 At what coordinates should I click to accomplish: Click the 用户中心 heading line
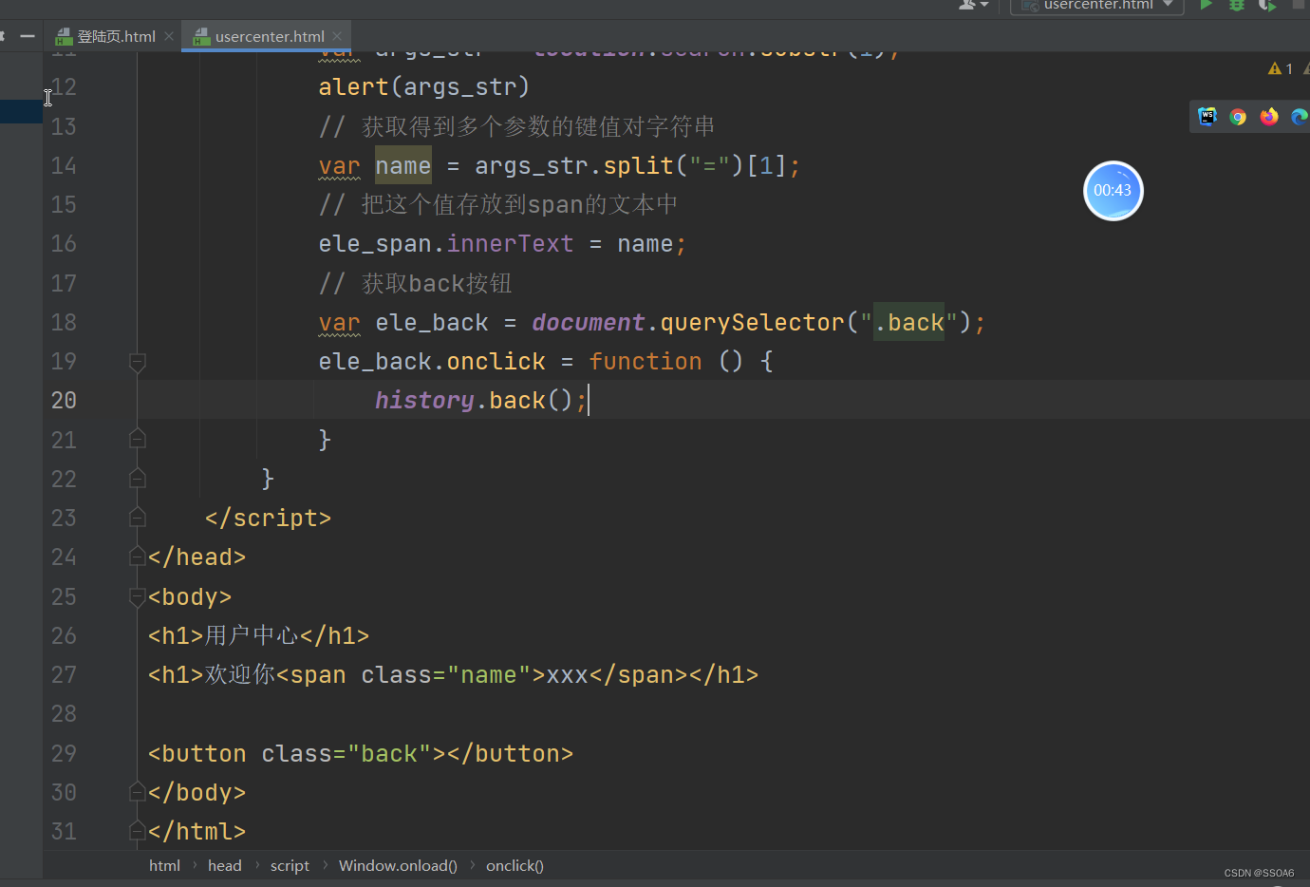coord(258,635)
